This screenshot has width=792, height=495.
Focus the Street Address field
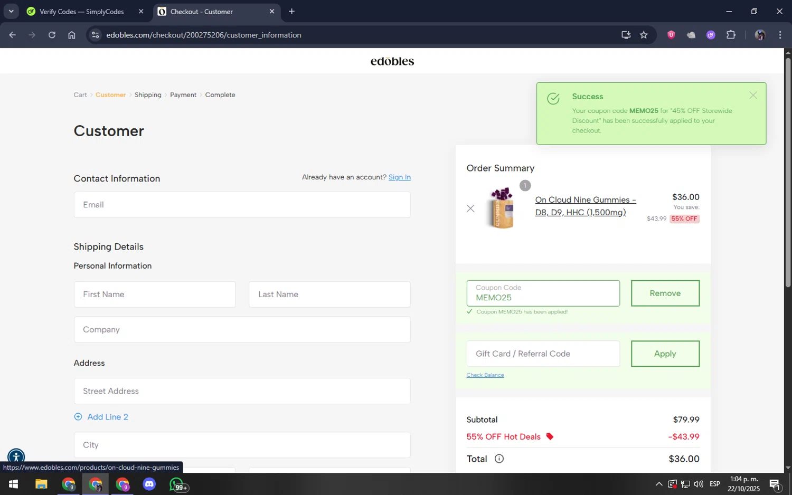[x=242, y=391]
